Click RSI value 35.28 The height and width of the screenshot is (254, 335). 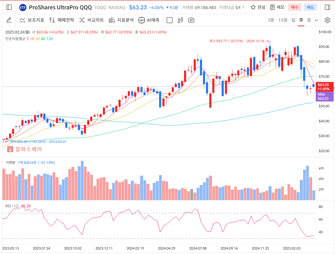(26, 206)
